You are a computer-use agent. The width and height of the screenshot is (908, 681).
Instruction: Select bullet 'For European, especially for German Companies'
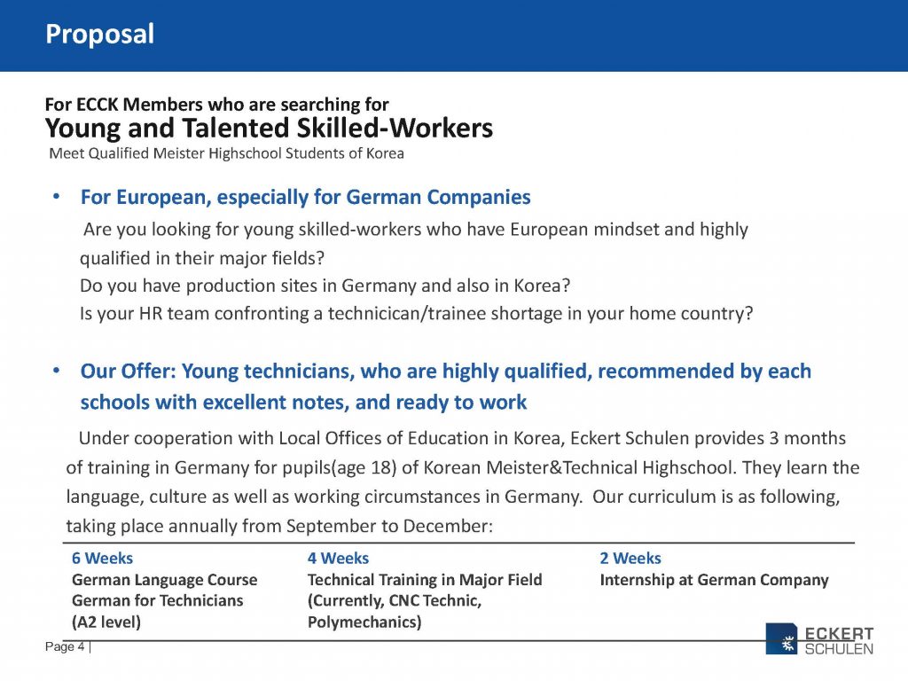click(x=305, y=197)
